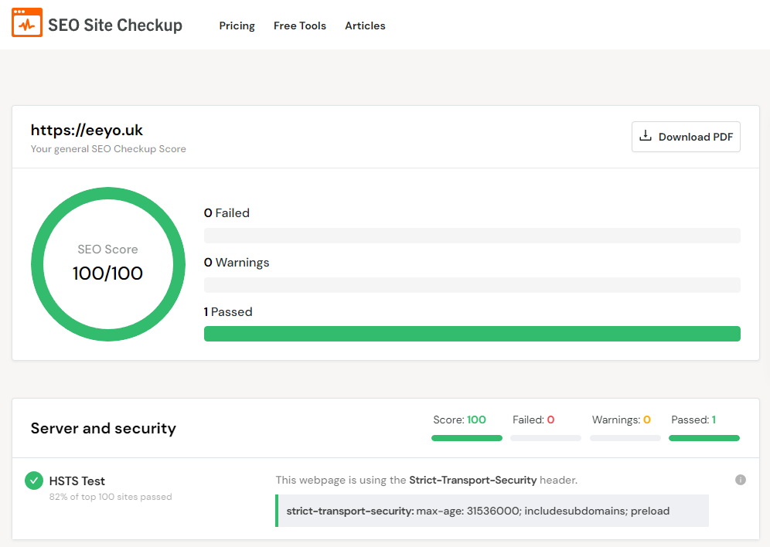Open the Pricing menu item
Viewport: 770px width, 547px height.
click(237, 25)
